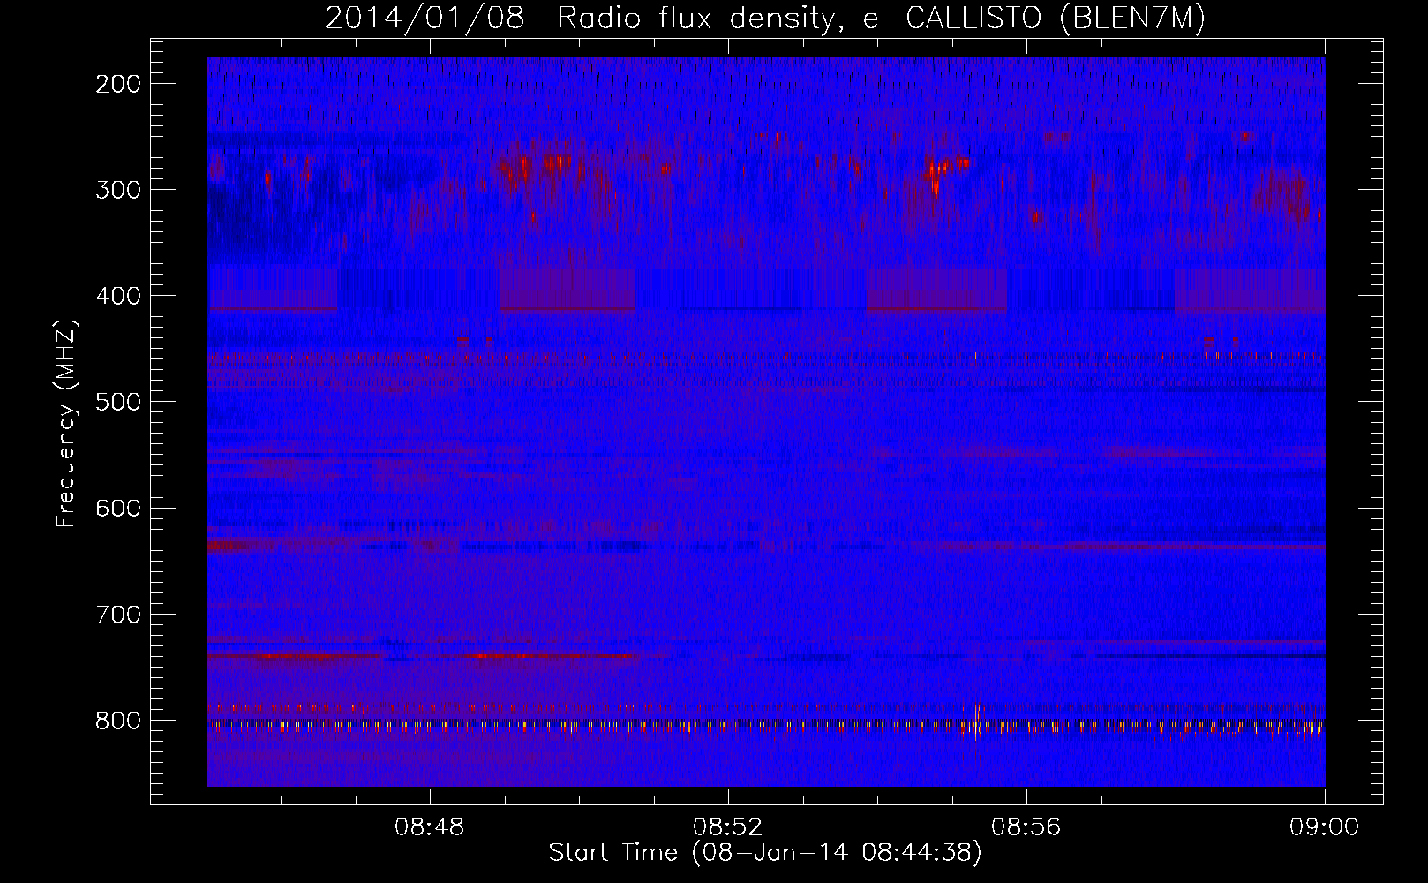Click the 400 frequency tick label
Image resolution: width=1428 pixels, height=883 pixels.
118,296
